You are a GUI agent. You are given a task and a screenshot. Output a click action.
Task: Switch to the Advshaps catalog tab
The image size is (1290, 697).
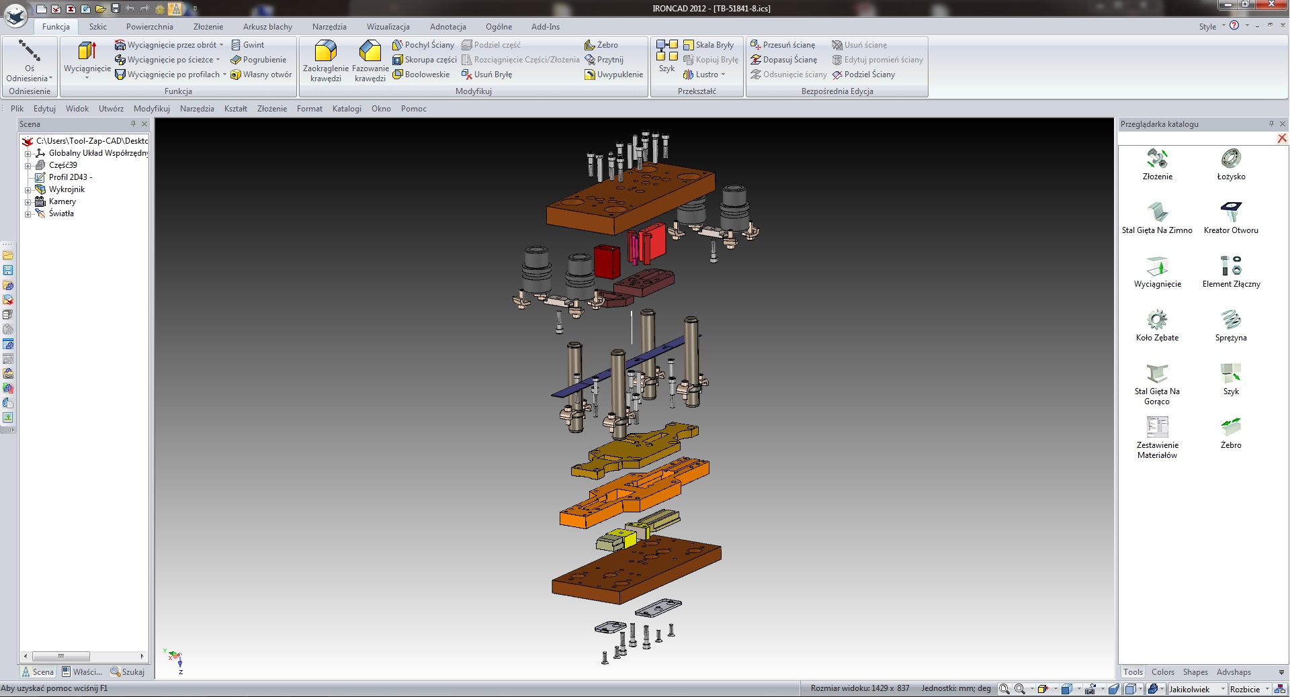[x=1234, y=672]
